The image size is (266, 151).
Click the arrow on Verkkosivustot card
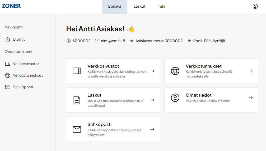152,71
